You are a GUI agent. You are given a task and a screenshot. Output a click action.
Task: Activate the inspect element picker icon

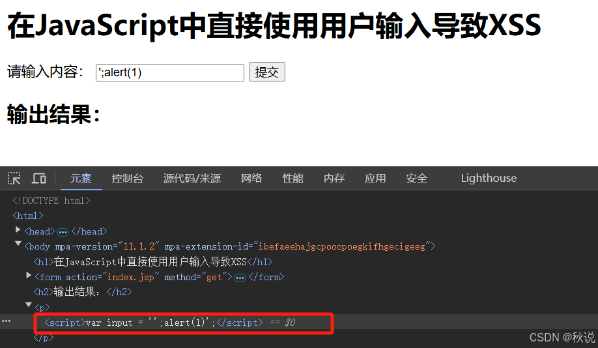click(x=14, y=178)
